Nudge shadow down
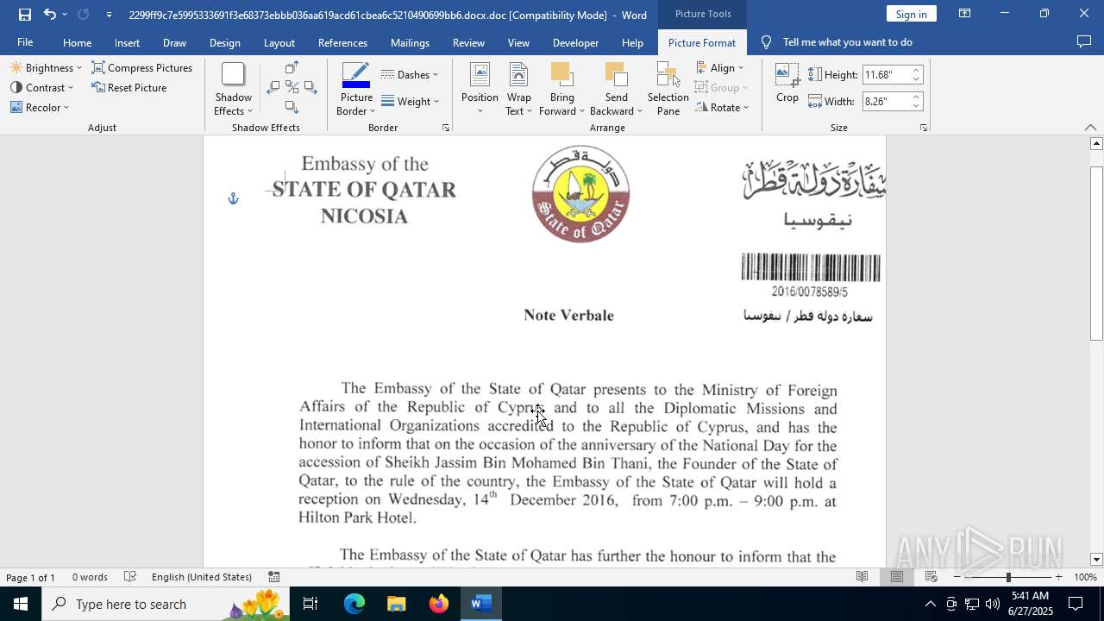The width and height of the screenshot is (1104, 621). click(x=292, y=107)
